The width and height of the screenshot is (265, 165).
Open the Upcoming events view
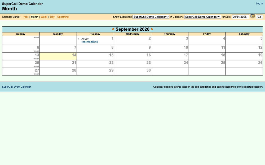63,17
